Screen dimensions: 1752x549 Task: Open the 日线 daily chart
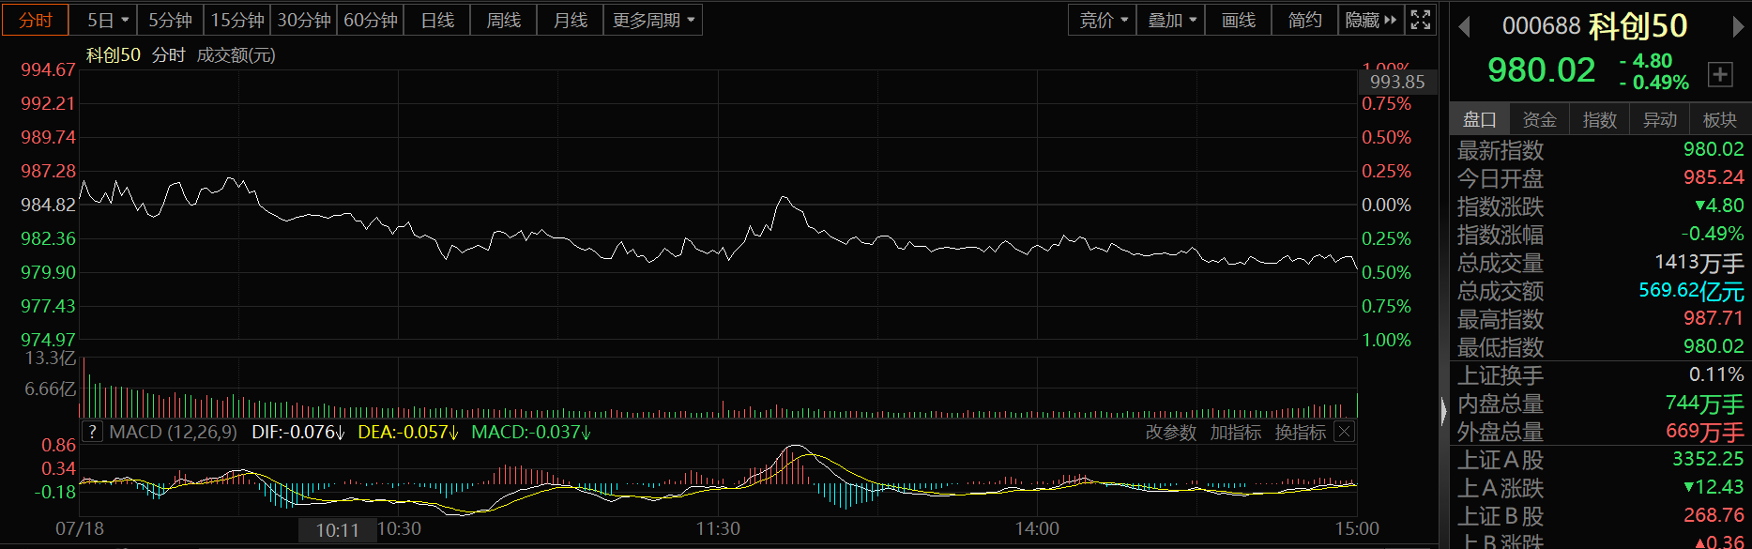click(x=437, y=20)
